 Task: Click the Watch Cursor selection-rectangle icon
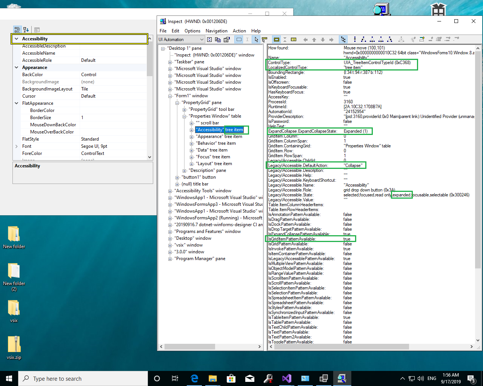pos(238,39)
